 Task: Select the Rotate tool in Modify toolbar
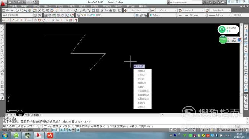pos(246,51)
